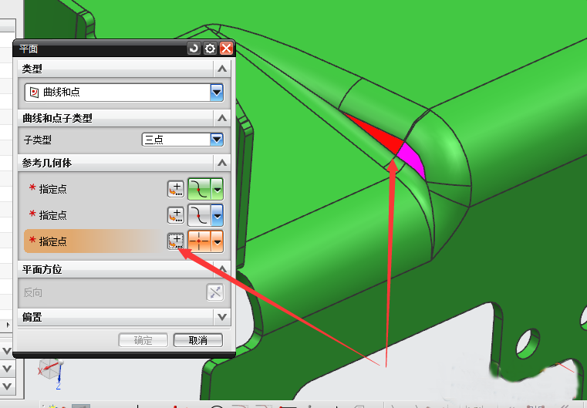Open first point snap-type dropdown arrow
This screenshot has height=408, width=587.
coord(218,189)
